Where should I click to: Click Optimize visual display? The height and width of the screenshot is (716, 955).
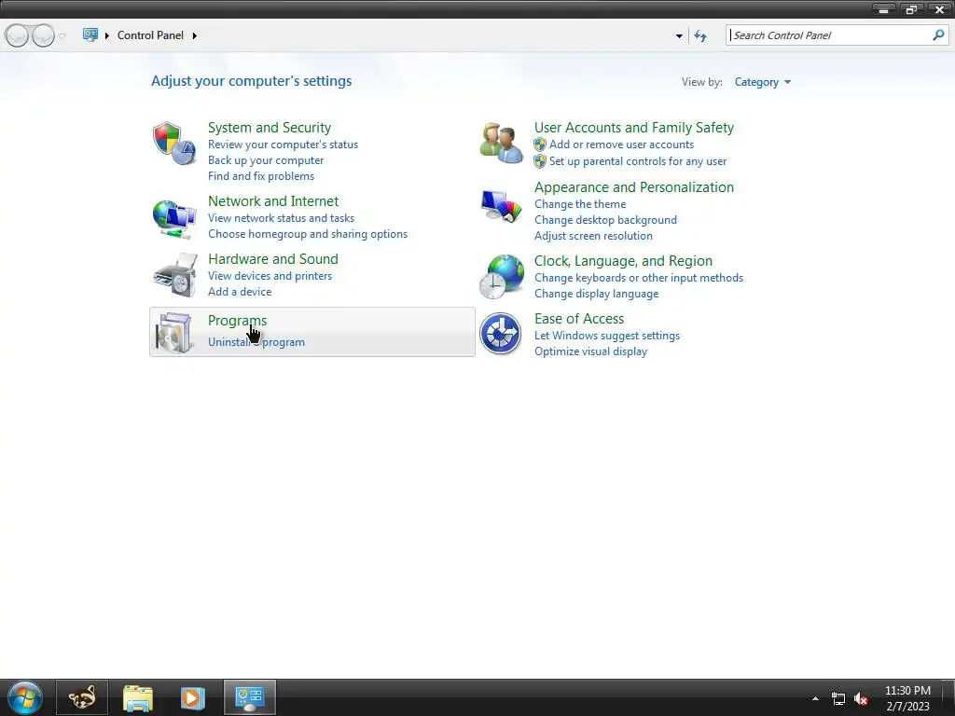pos(590,351)
